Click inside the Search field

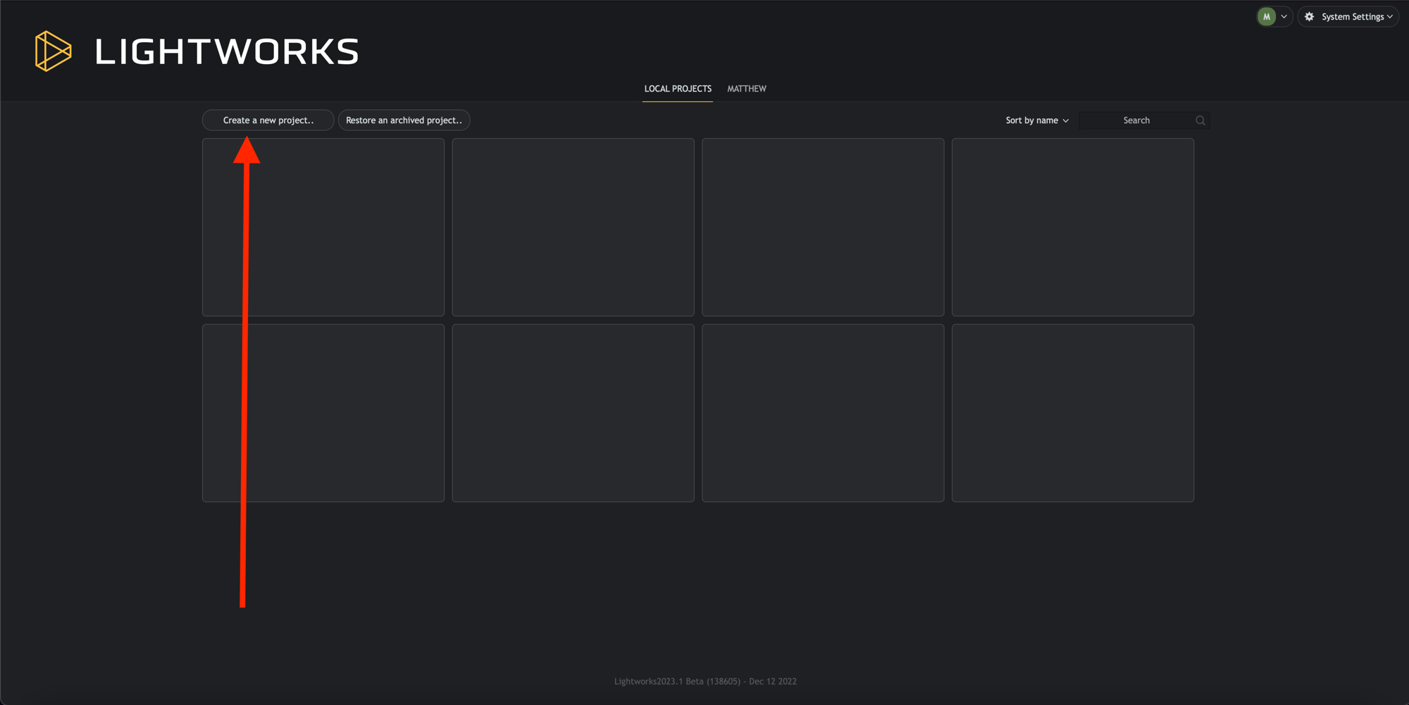(x=1136, y=120)
